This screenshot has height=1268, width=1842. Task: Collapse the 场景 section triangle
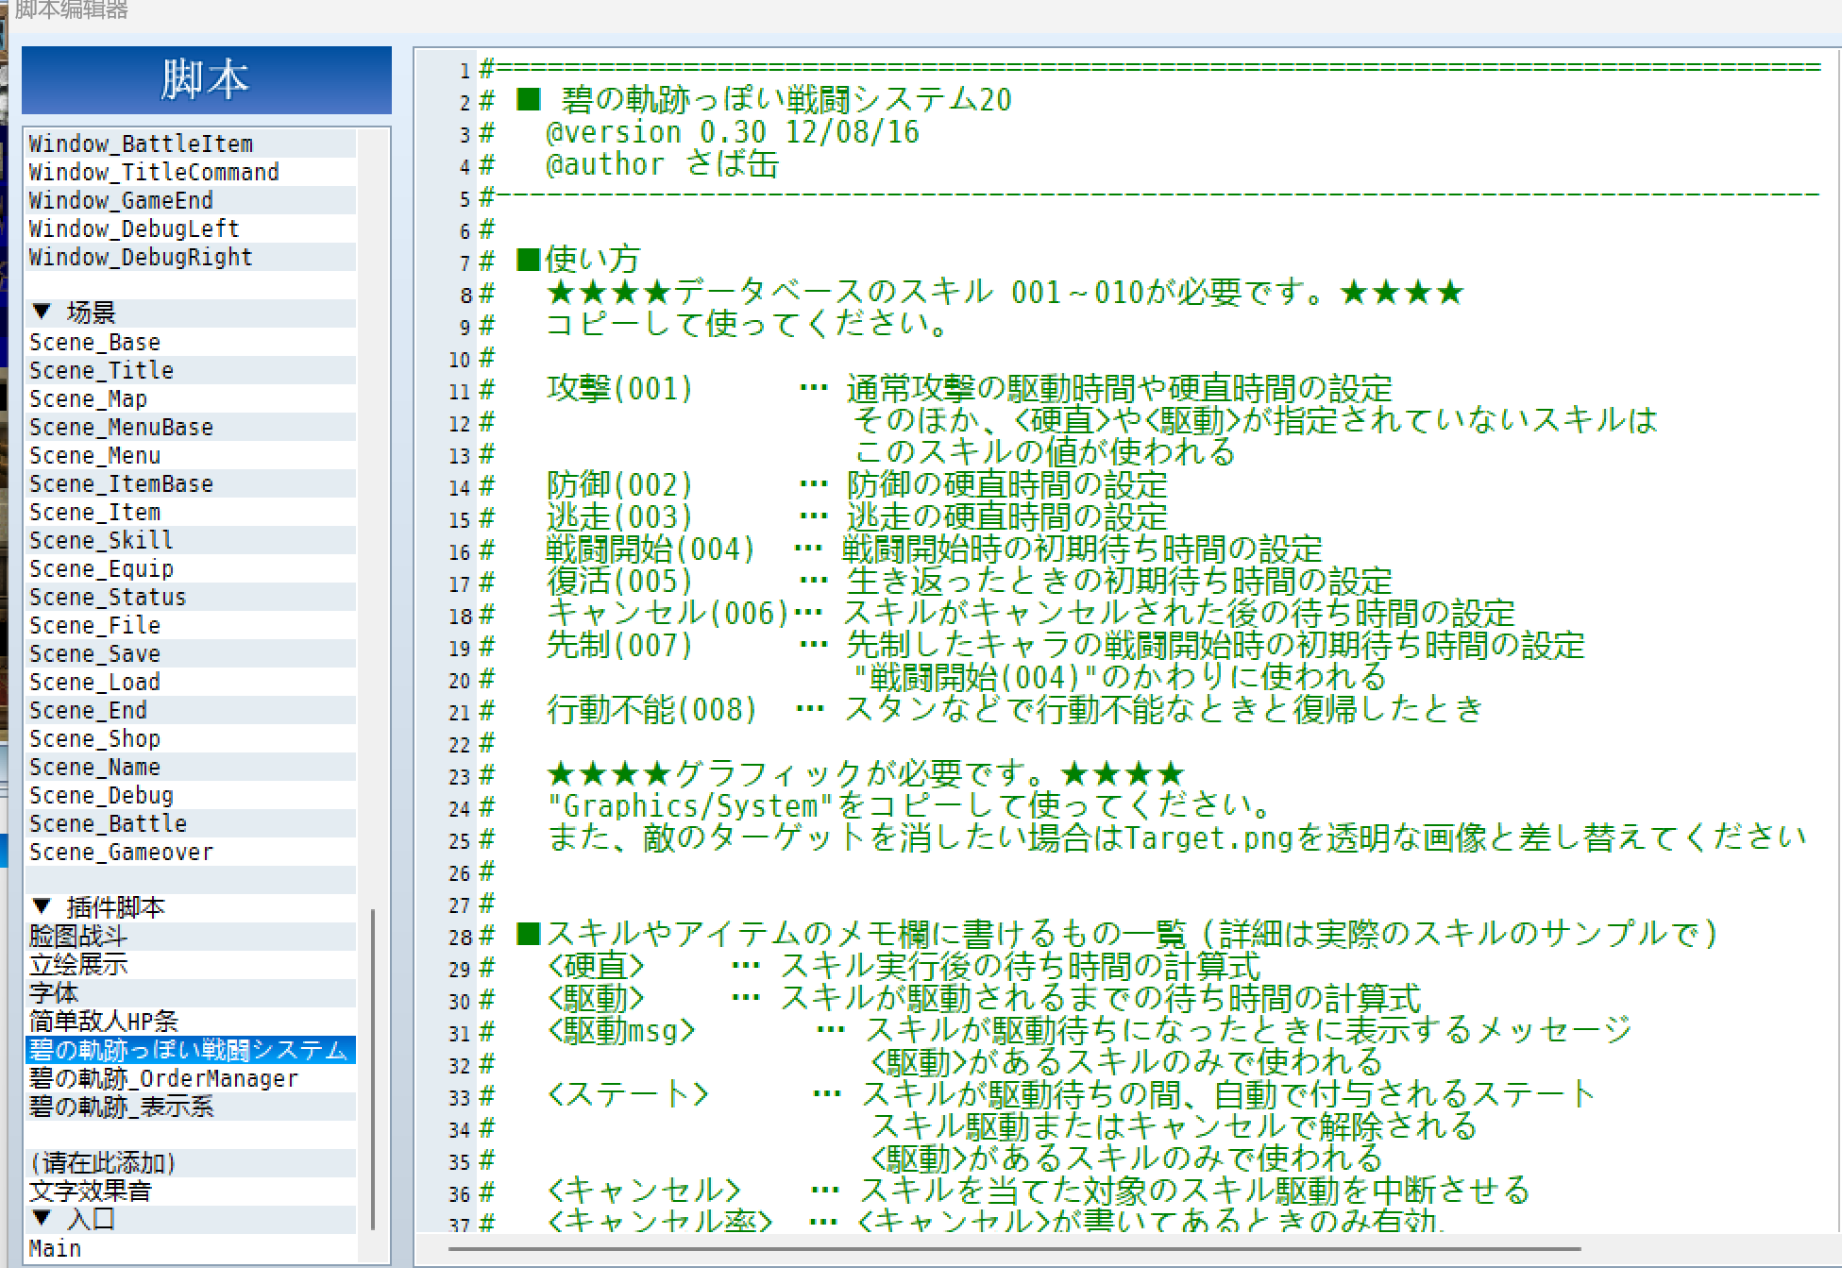(42, 312)
